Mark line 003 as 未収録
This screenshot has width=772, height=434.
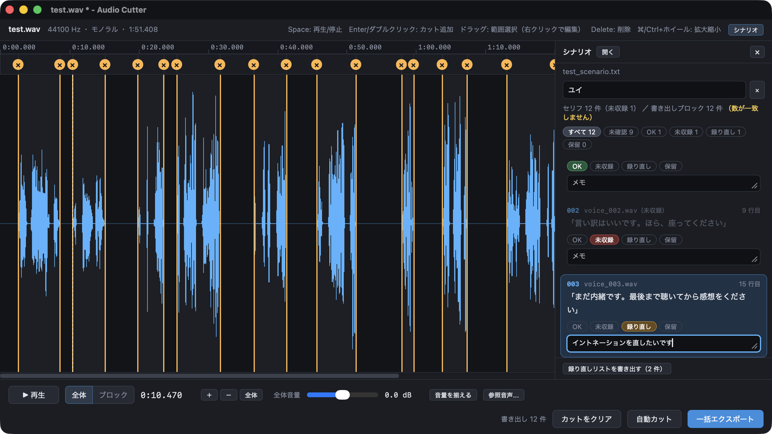click(x=604, y=327)
